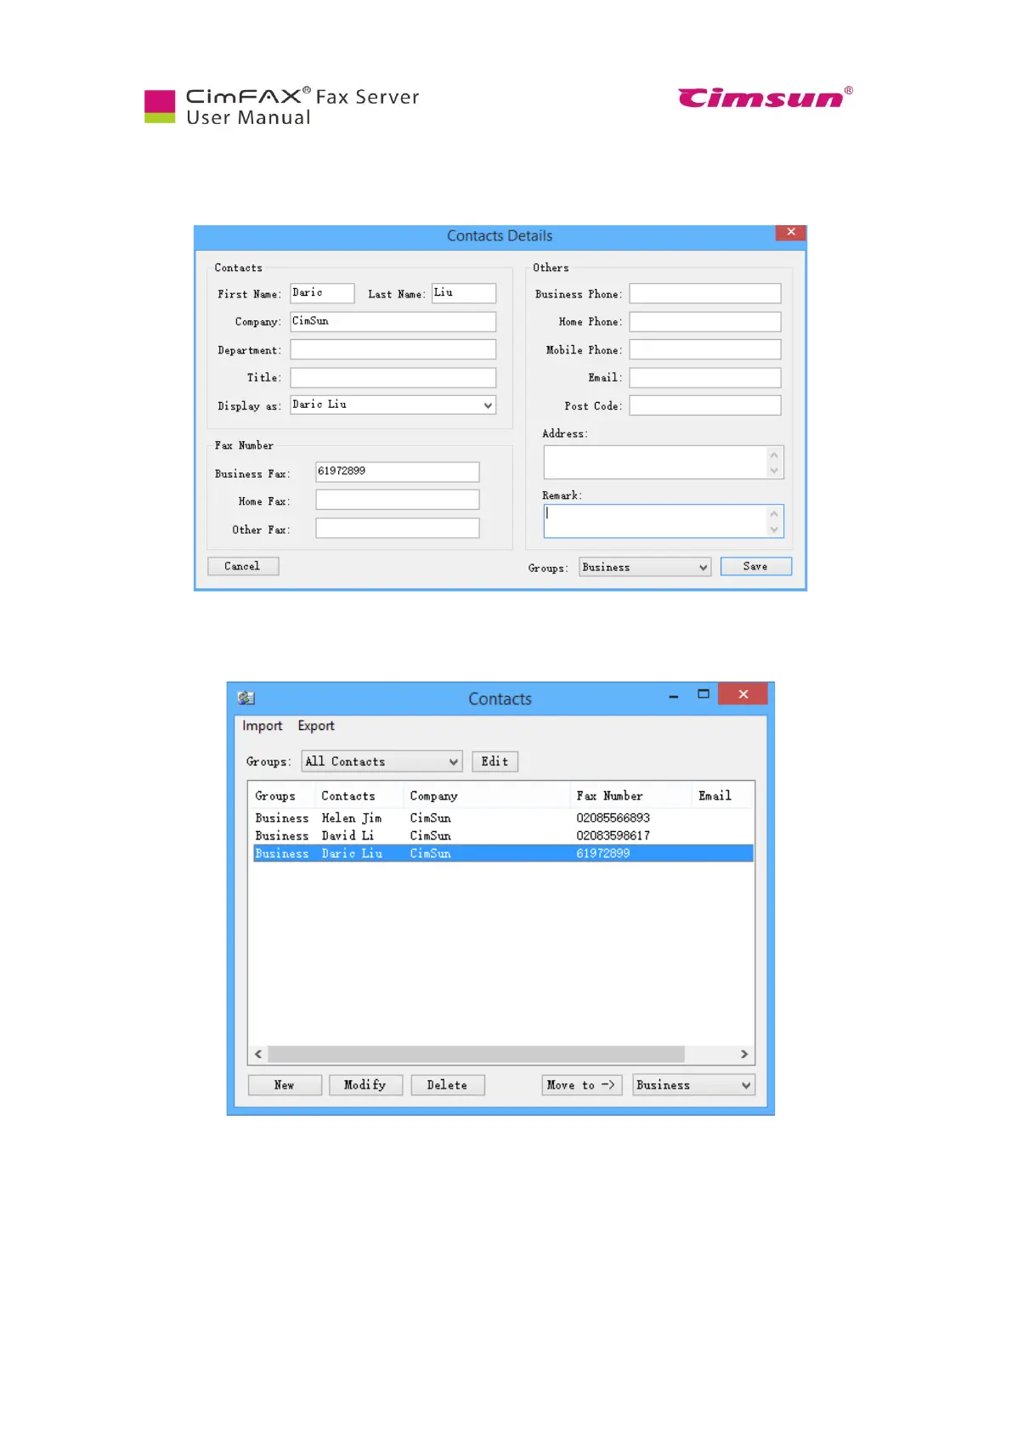Viewport: 1012px width, 1431px height.
Task: Click the Home Phone field
Action: (705, 321)
